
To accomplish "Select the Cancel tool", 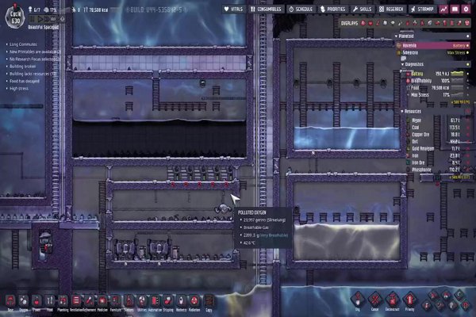I will [375, 300].
